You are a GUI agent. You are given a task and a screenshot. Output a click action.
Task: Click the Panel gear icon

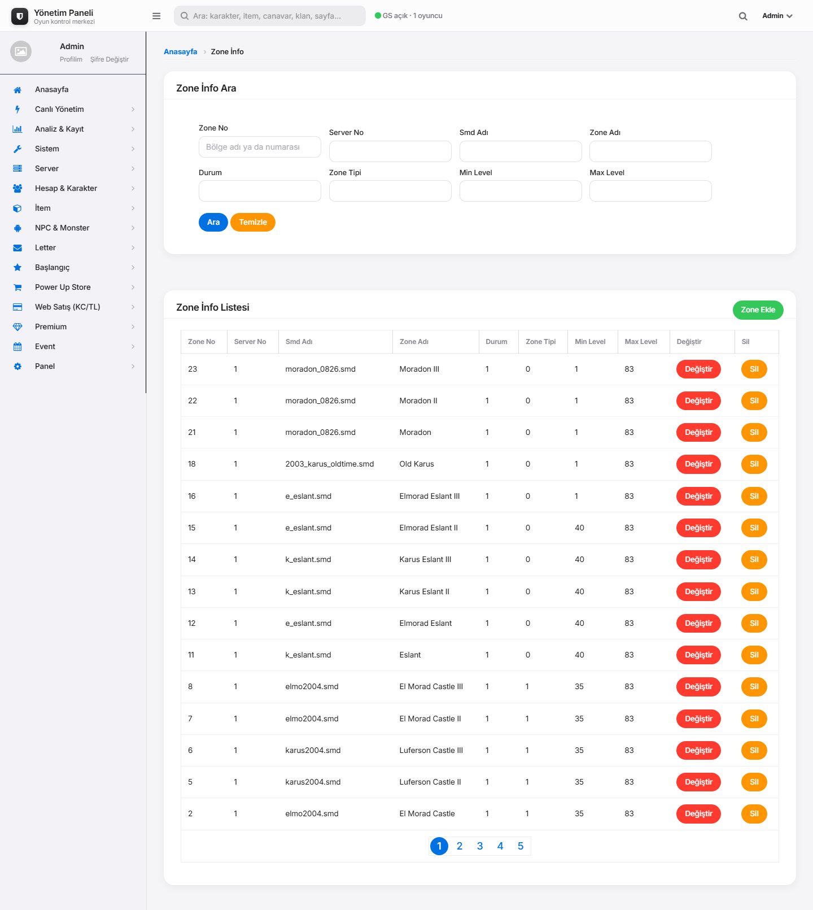pos(18,367)
